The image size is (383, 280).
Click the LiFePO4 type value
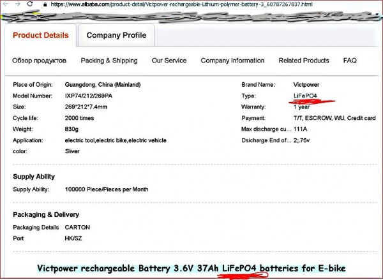pyautogui.click(x=305, y=96)
